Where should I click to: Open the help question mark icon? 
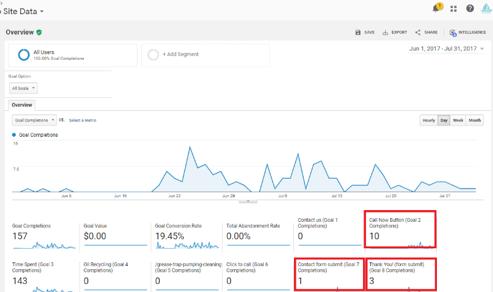tap(470, 9)
